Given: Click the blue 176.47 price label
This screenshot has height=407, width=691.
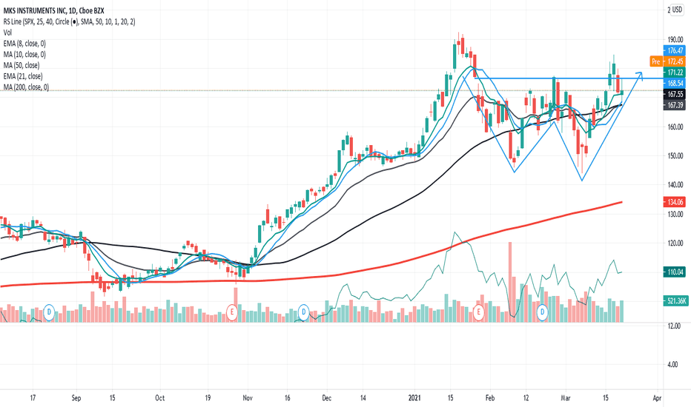Looking at the screenshot, I should click(674, 50).
